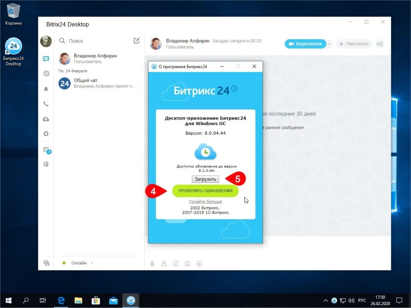Focus the Поиск search field

96,41
